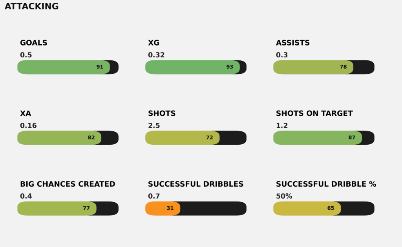Click the 0.32 xG value
The width and height of the screenshot is (402, 247).
(156, 55)
